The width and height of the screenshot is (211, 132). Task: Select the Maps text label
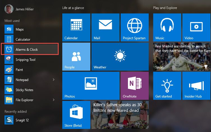tap(20, 29)
